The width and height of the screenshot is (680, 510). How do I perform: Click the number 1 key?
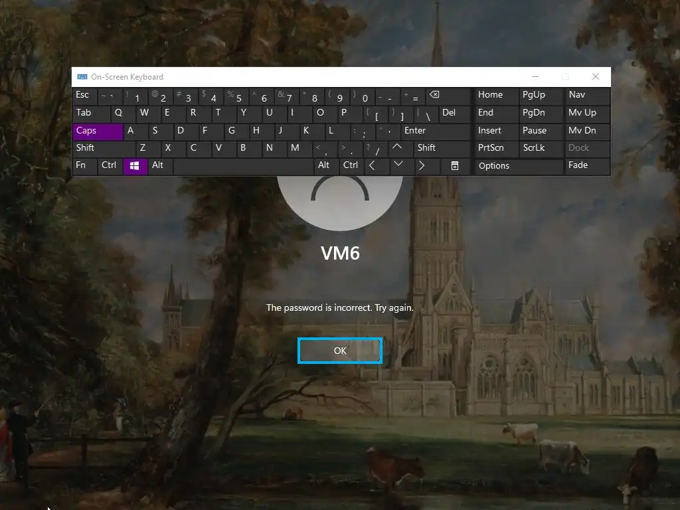(135, 96)
